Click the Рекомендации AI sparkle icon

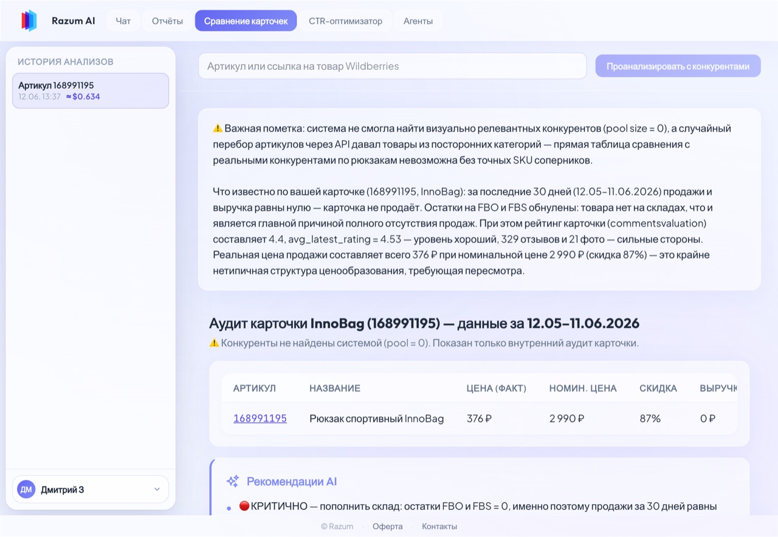coord(232,482)
